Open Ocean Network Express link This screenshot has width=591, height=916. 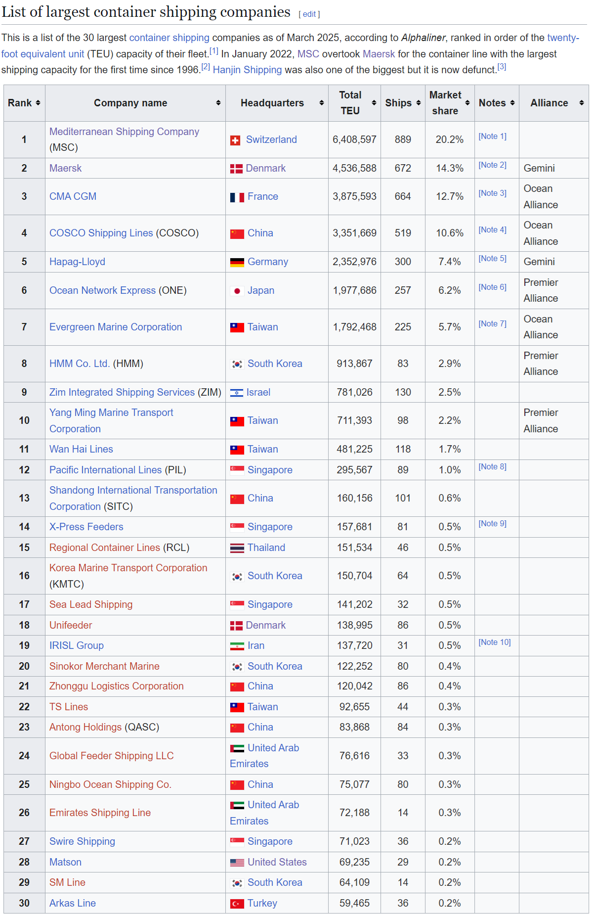[x=102, y=290]
